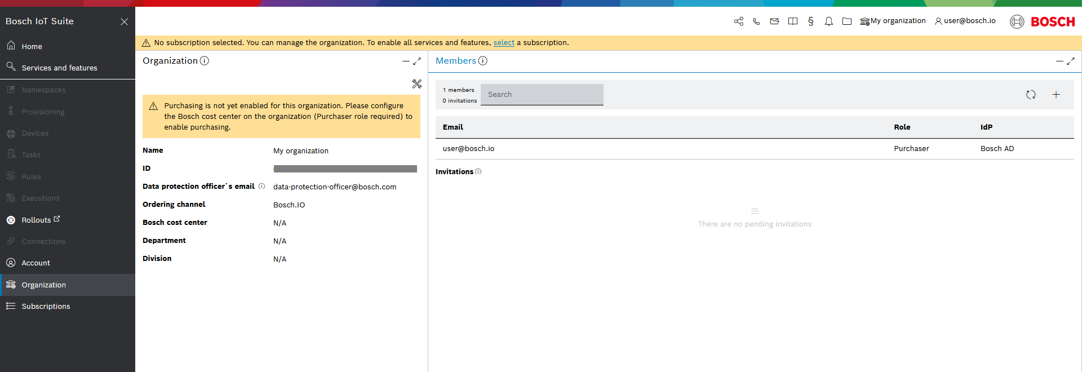Screen dimensions: 1082x372
Task: Click Bosch AD IdP cell
Action: pyautogui.click(x=997, y=149)
